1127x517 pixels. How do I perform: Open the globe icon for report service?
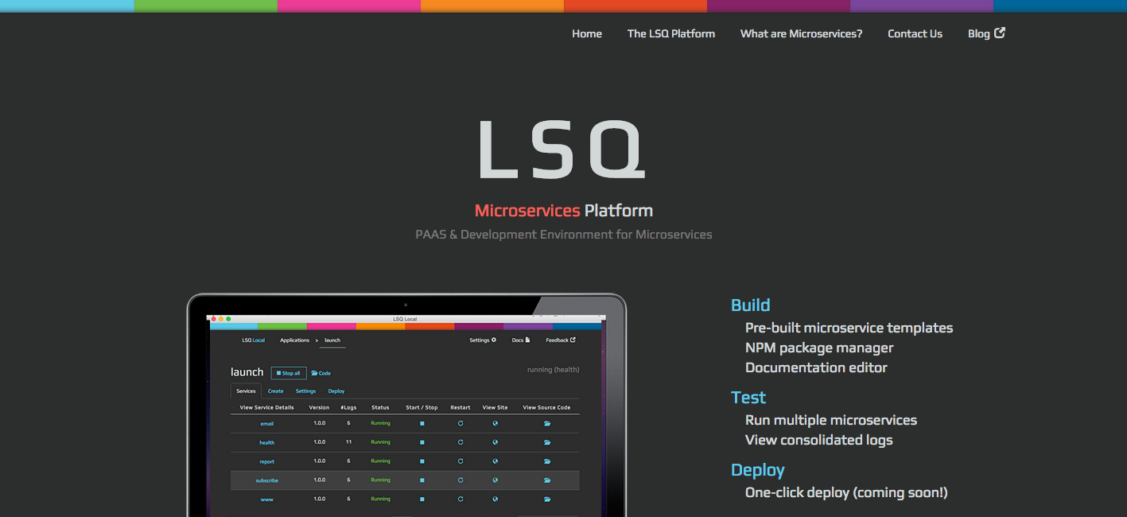click(495, 461)
